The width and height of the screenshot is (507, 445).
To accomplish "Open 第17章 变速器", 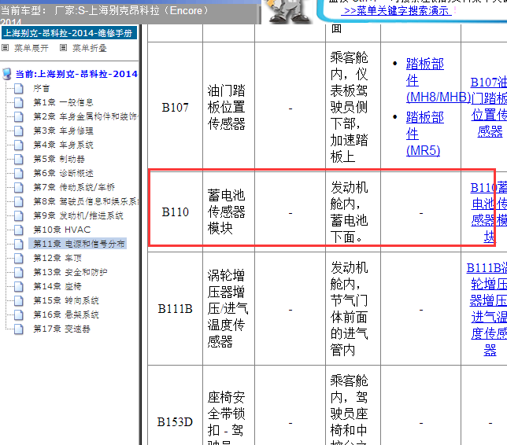I will (x=61, y=329).
